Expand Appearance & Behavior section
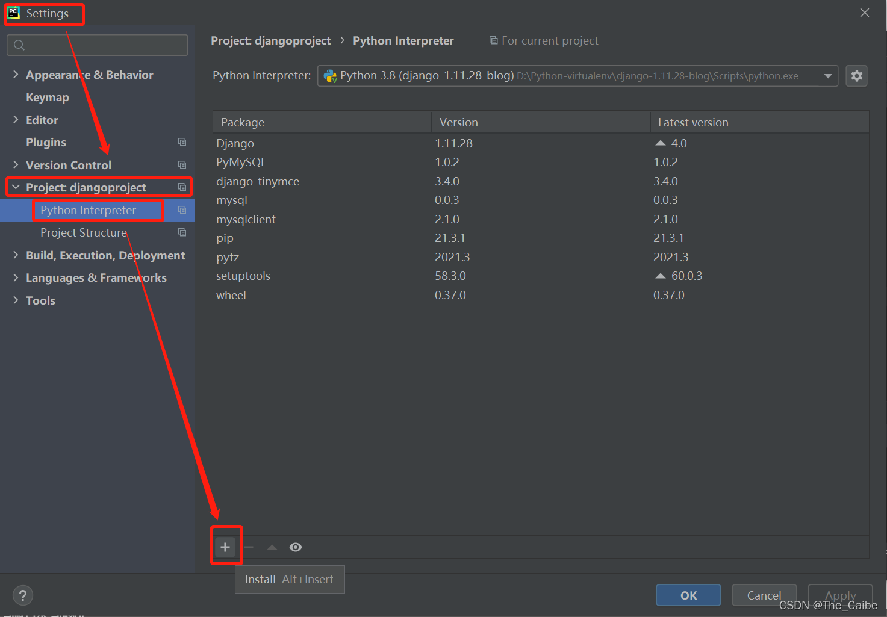 [16, 74]
